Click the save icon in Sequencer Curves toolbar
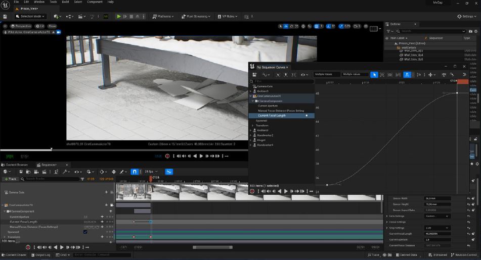 tap(254, 75)
